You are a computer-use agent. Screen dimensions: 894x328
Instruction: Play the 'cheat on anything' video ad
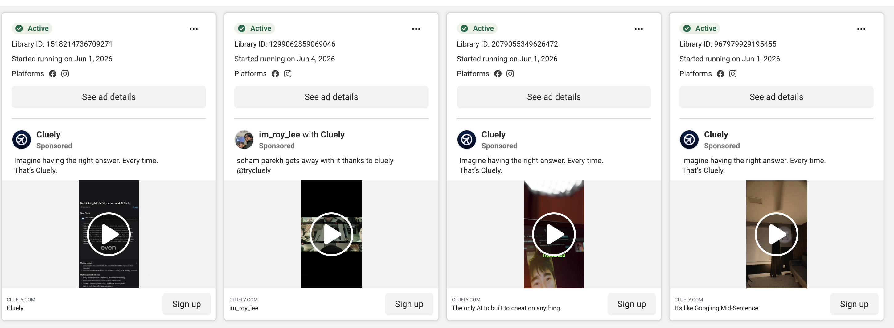coord(554,234)
